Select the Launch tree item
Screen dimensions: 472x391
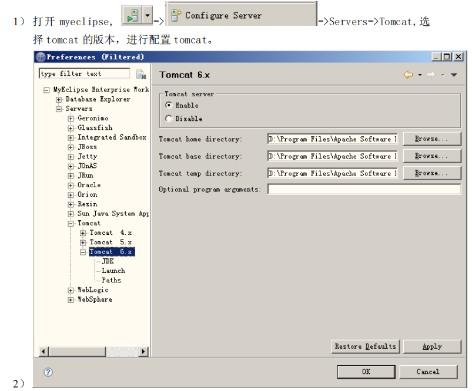click(x=113, y=271)
